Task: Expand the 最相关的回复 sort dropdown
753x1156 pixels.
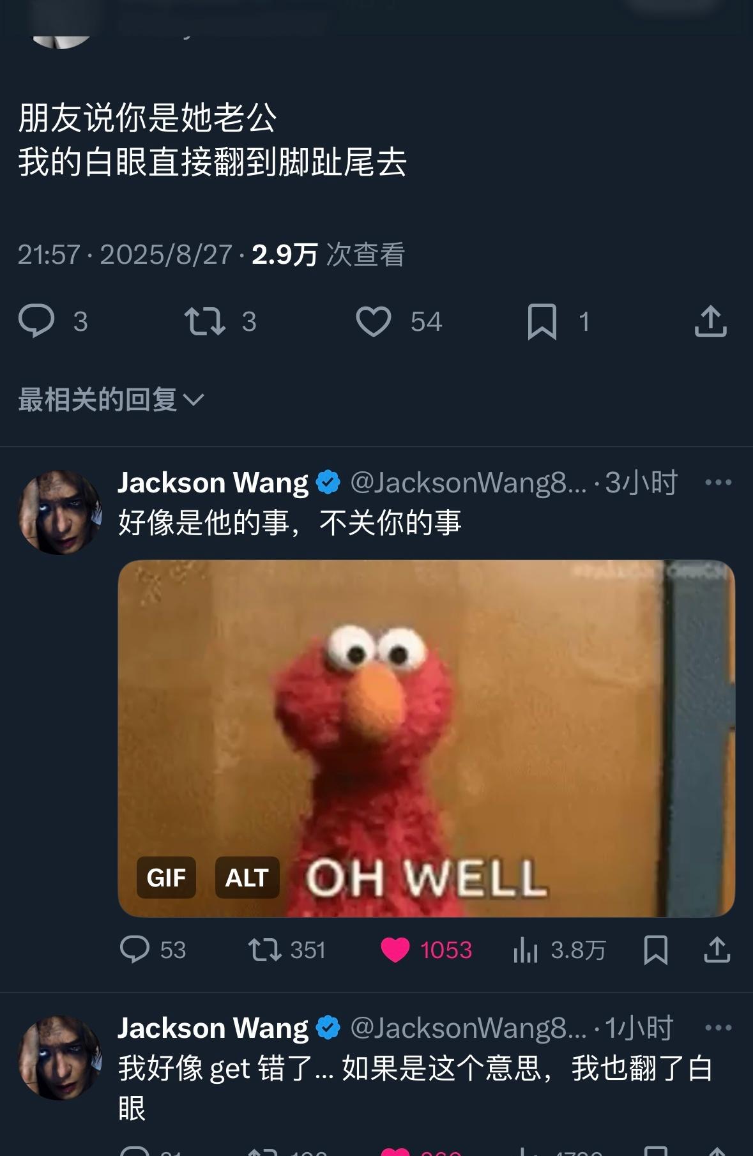Action: click(x=110, y=400)
